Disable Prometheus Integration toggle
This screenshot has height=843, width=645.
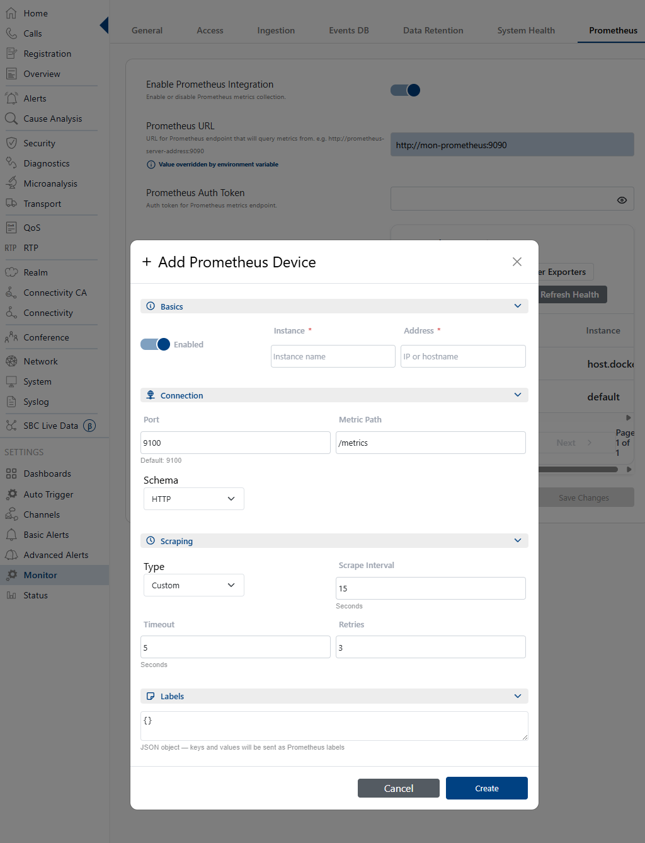405,90
